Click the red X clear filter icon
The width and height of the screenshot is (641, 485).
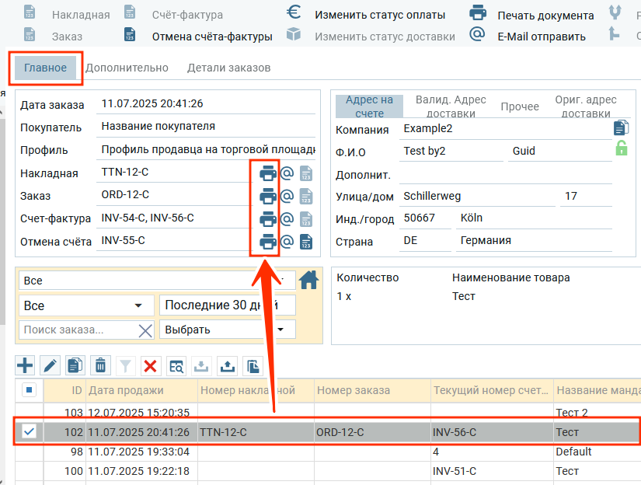[x=151, y=365]
